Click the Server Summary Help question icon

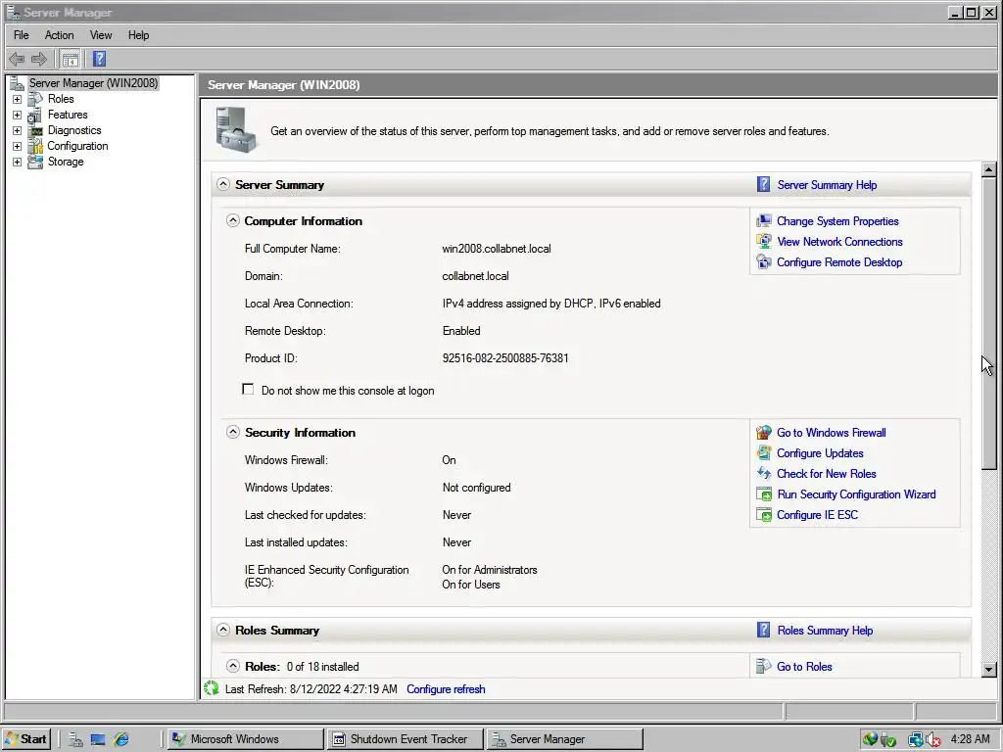pos(763,185)
